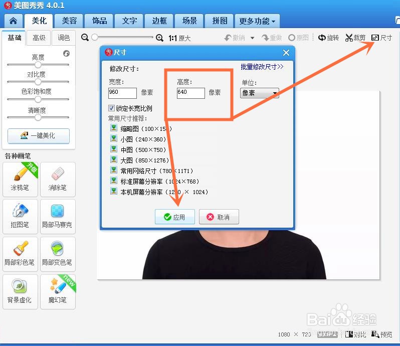
Task: Switch to the 拼图 tab
Action: (220, 21)
